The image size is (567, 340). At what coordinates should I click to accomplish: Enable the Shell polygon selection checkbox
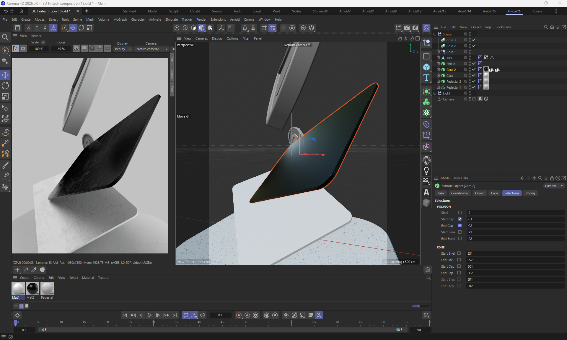coord(460,213)
